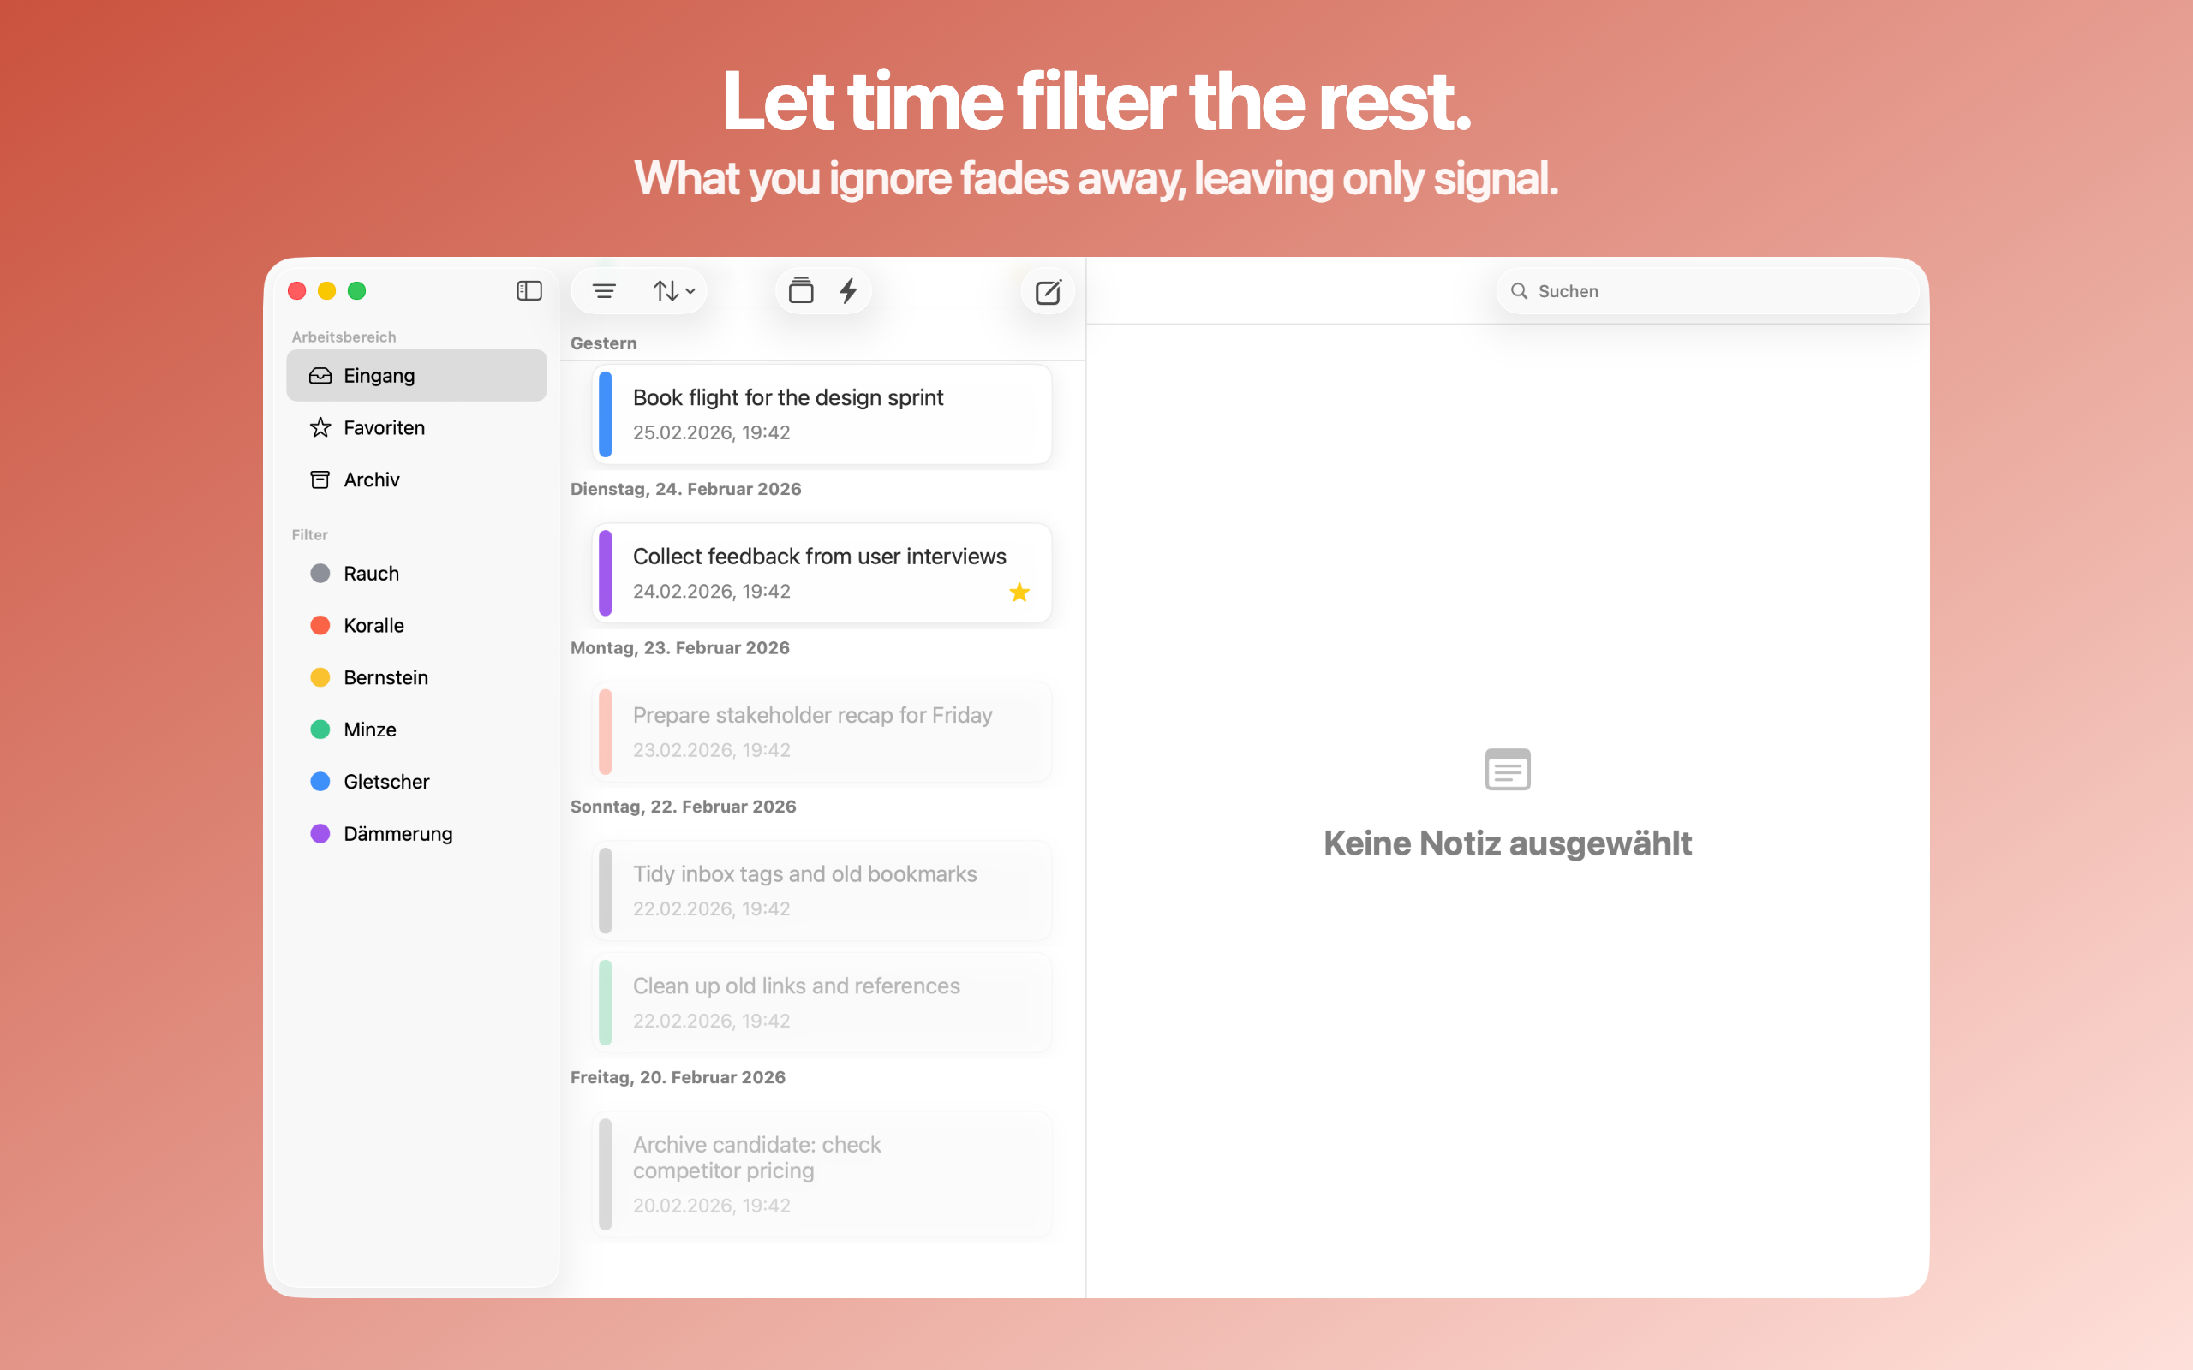
Task: Click the Archiv box icon
Action: point(320,479)
